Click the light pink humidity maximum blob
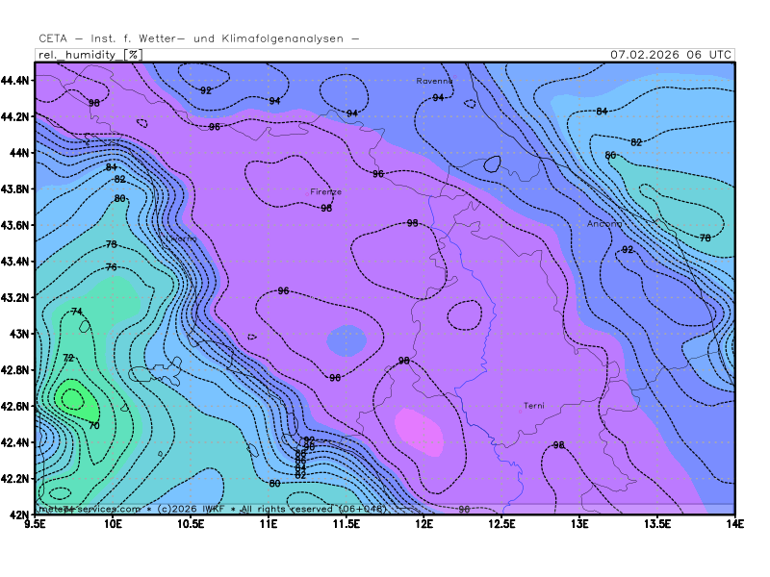The height and width of the screenshot is (577, 770). point(420,431)
